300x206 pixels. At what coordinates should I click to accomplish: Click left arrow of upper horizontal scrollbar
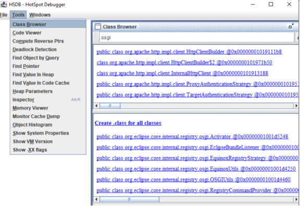[x=96, y=105]
